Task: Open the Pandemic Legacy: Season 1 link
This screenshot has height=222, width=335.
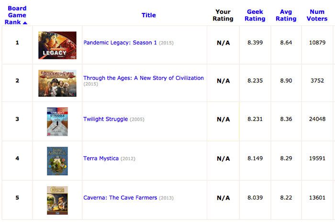Action: [x=120, y=43]
